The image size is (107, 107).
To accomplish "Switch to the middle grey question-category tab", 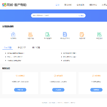I will click(x=22, y=48).
